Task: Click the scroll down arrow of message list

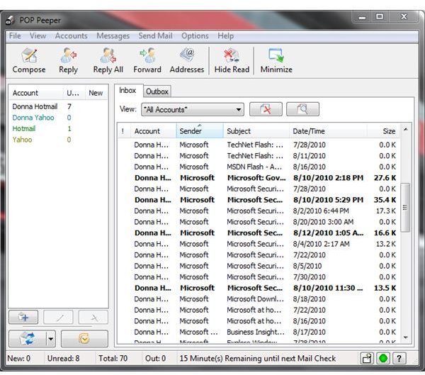Action: tap(405, 337)
